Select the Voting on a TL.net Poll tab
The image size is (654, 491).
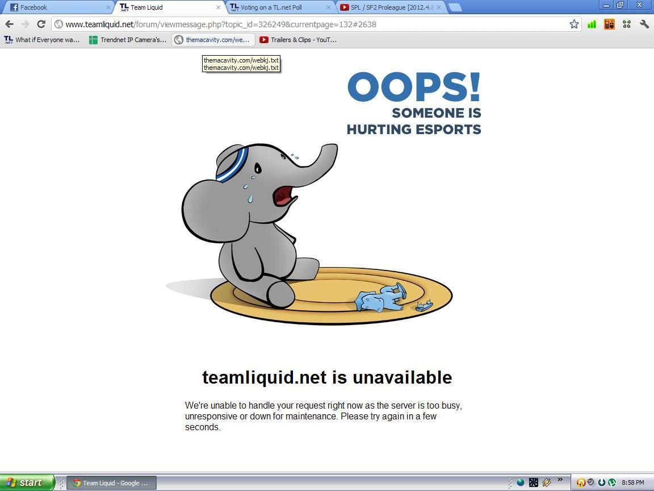pyautogui.click(x=272, y=7)
